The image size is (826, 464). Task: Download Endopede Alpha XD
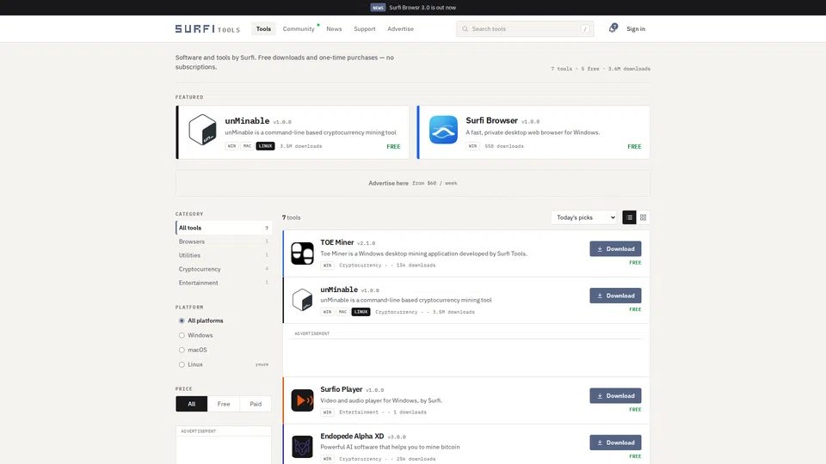coord(615,443)
